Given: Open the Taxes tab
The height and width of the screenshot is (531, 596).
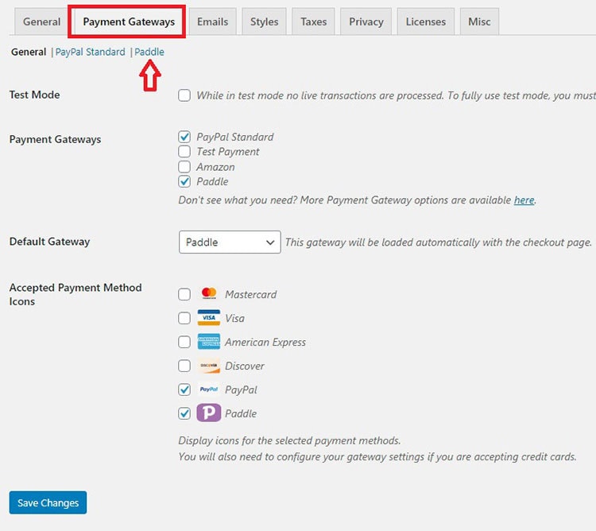Looking at the screenshot, I should click(314, 21).
